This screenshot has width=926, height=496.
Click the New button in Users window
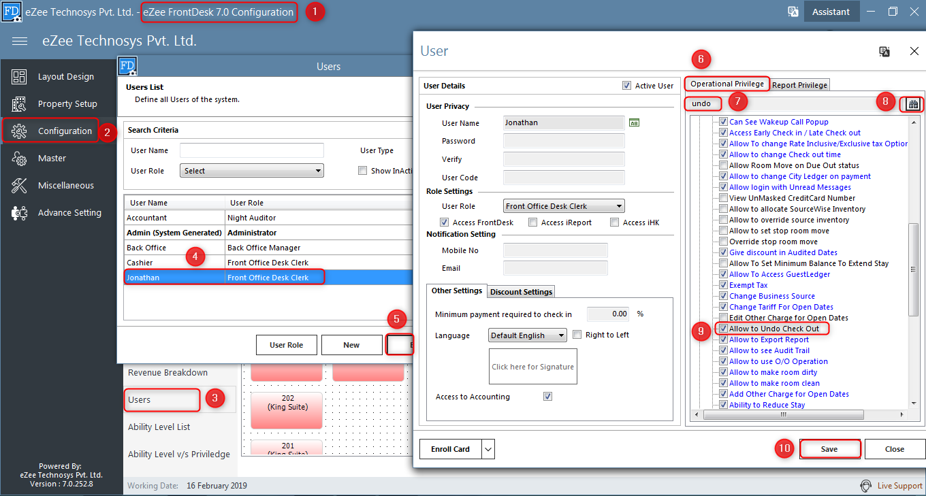click(351, 345)
